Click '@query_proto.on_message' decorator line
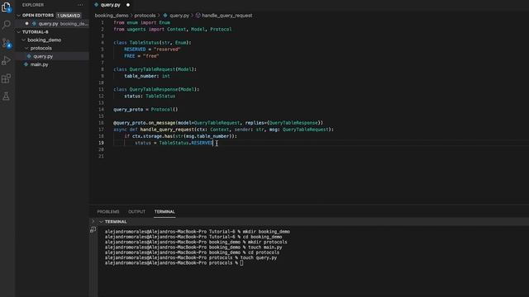Viewport: 529px width, 297px height. [218, 123]
